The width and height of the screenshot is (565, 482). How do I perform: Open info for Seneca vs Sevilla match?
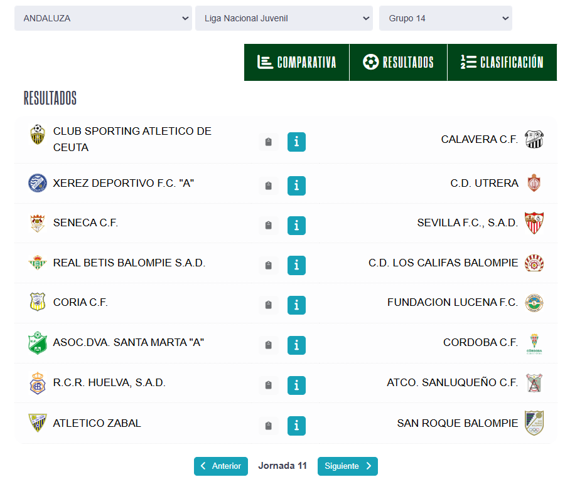pyautogui.click(x=296, y=226)
